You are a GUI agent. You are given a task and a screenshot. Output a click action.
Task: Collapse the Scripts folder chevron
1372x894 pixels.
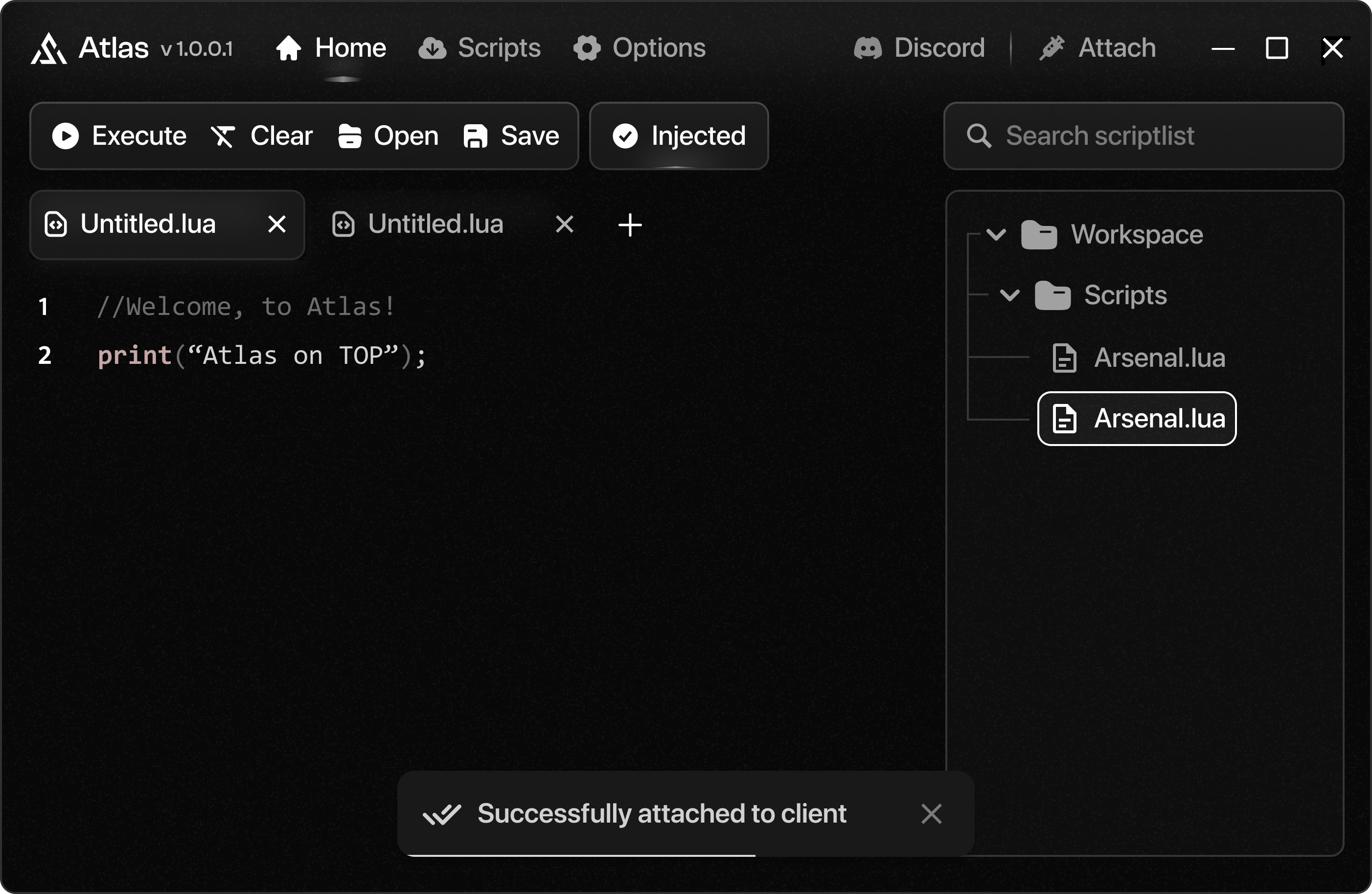1009,295
